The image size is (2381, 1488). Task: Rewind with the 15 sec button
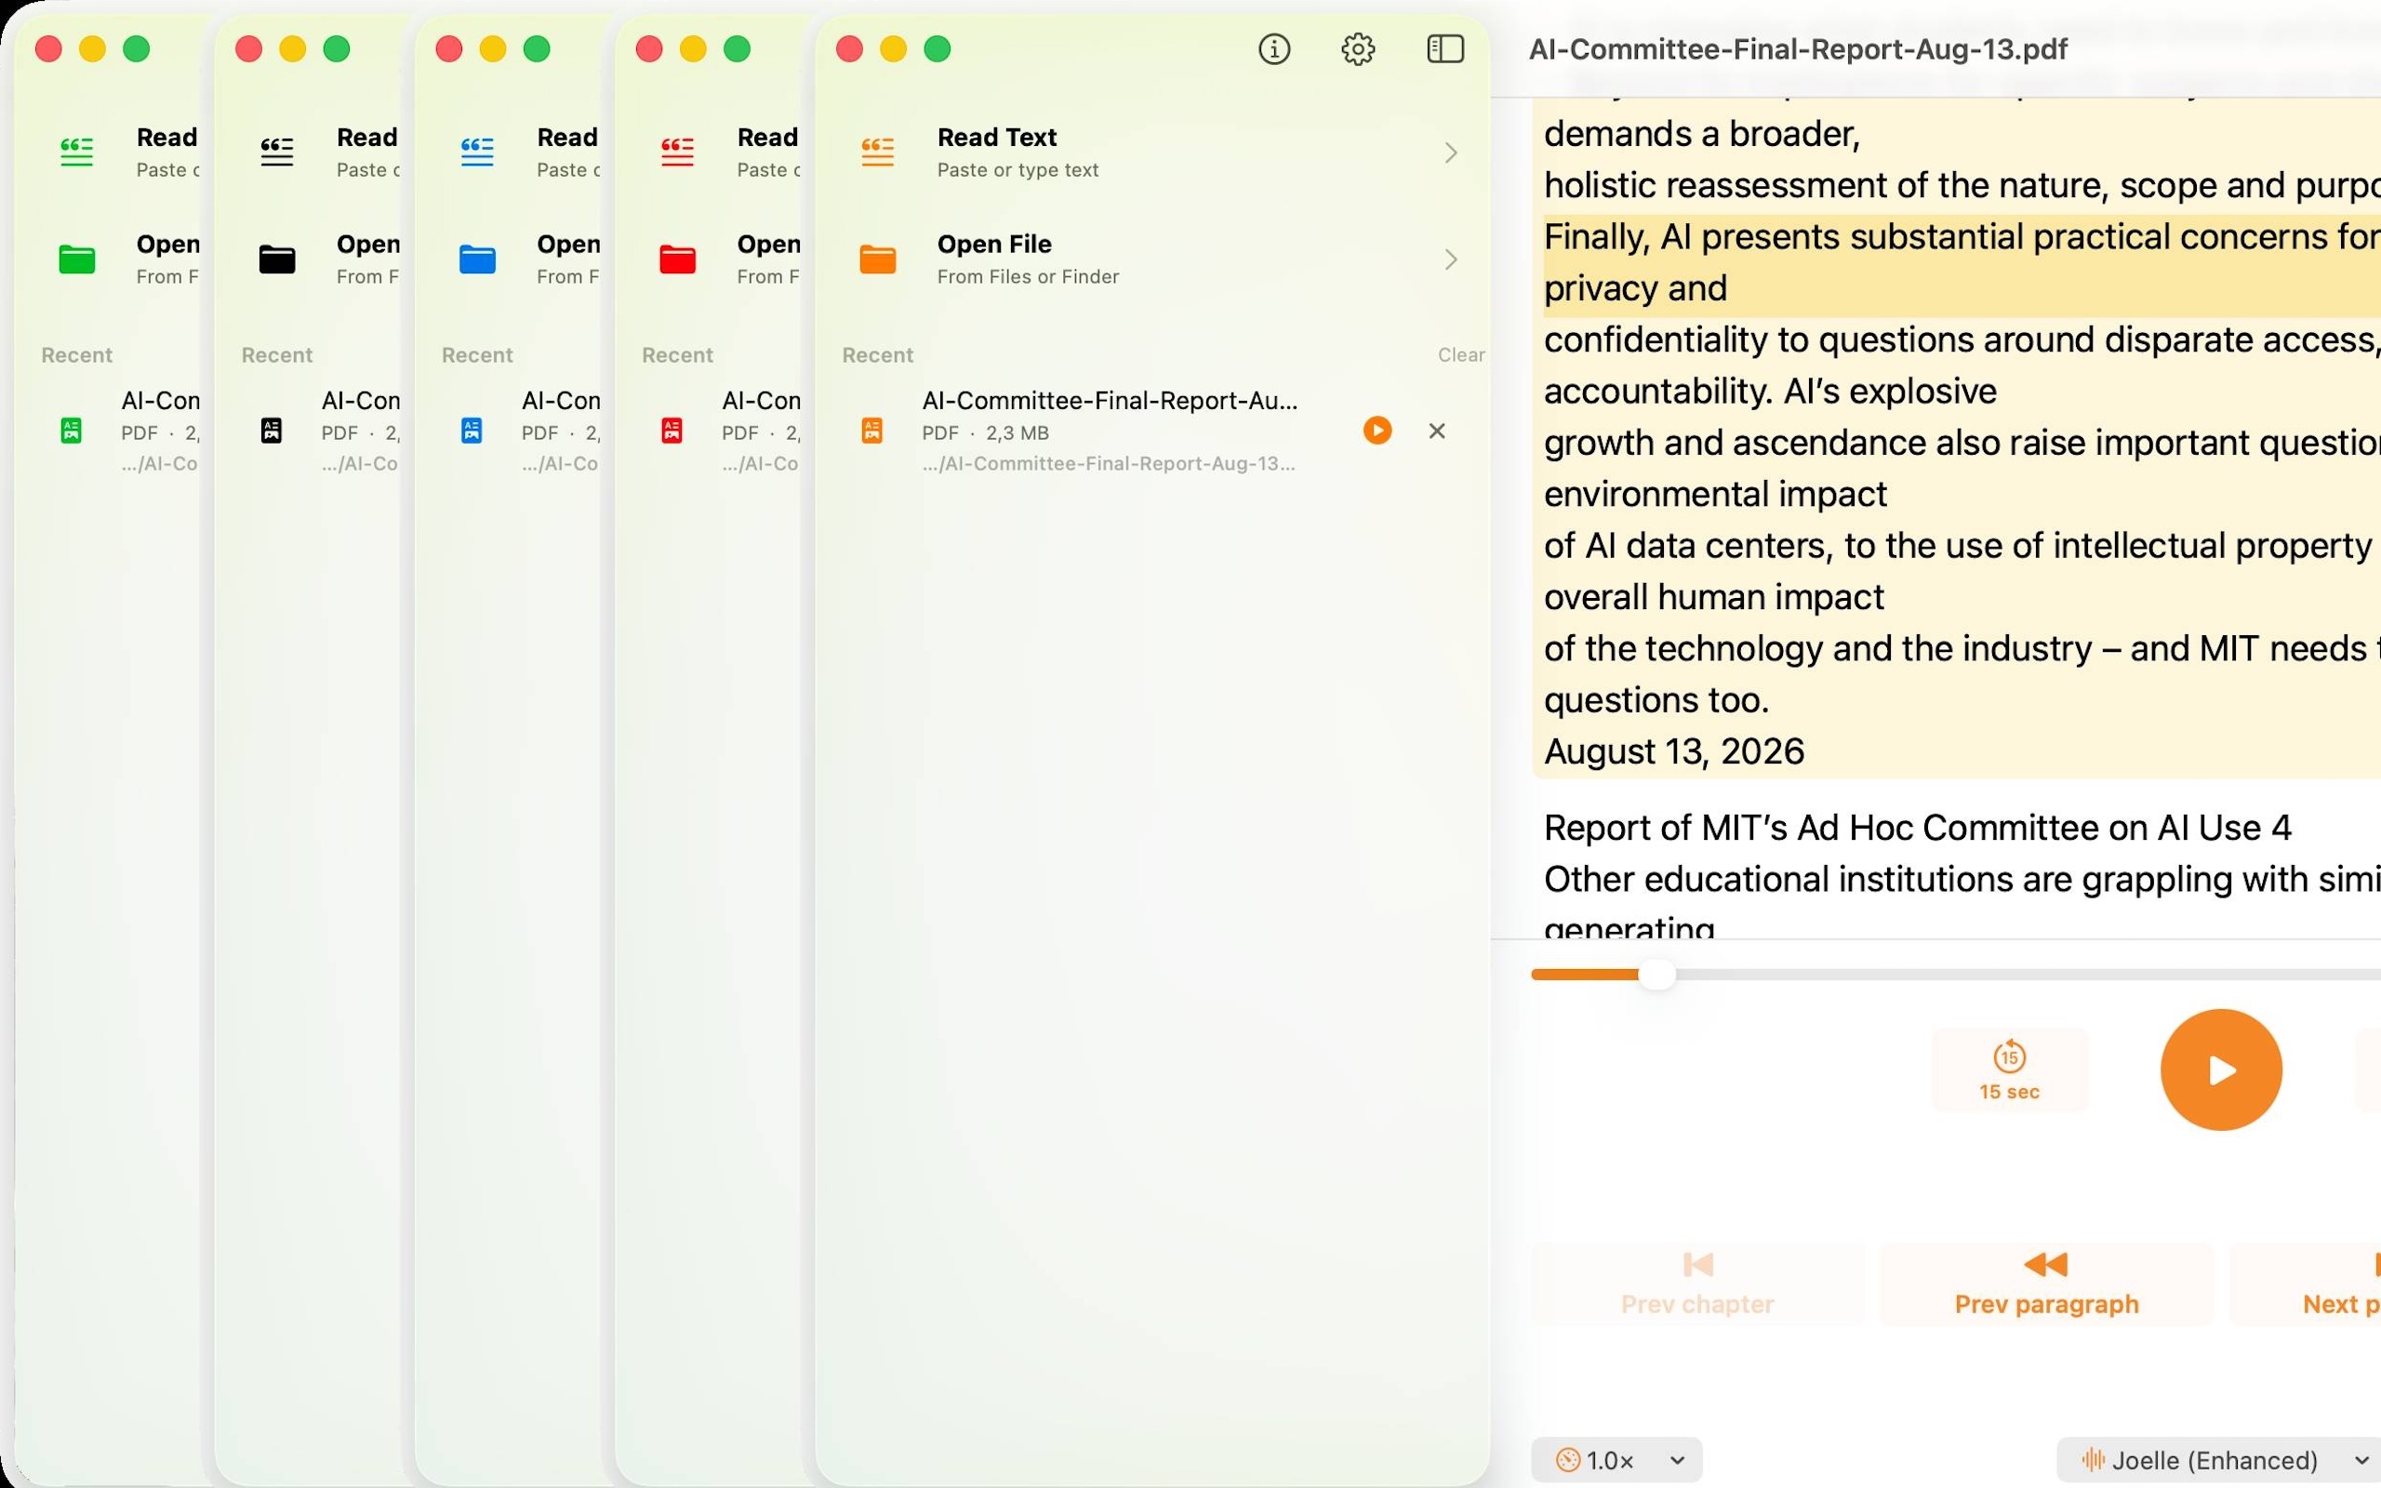(x=2009, y=1069)
